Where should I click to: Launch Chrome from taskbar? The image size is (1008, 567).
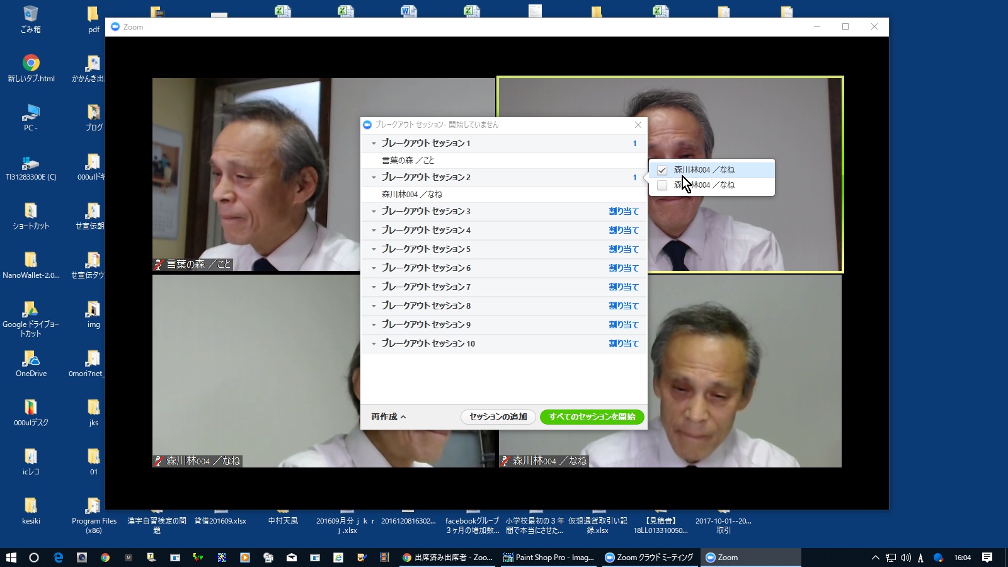point(105,558)
